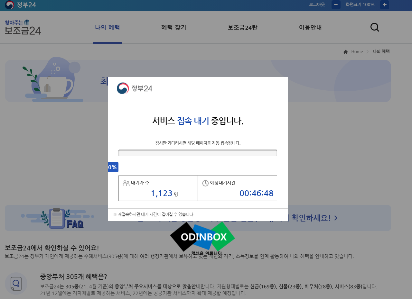Click the FAQ clipboard icon
The width and height of the screenshot is (412, 299).
tap(57, 218)
